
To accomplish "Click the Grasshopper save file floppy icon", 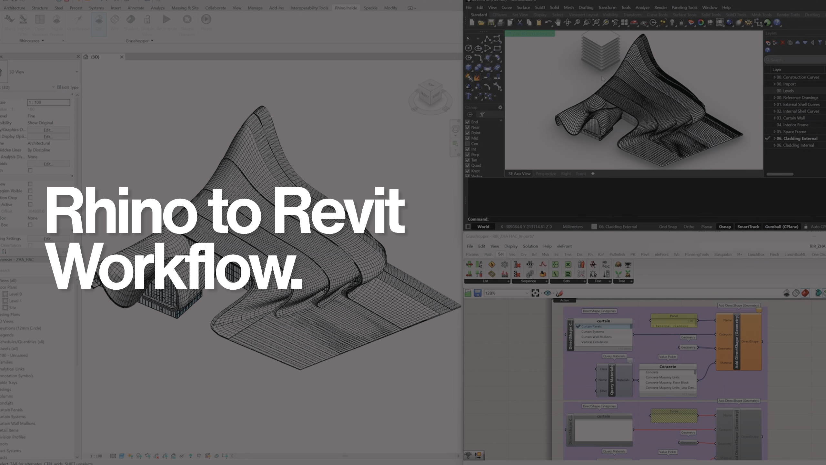I will coord(478,293).
